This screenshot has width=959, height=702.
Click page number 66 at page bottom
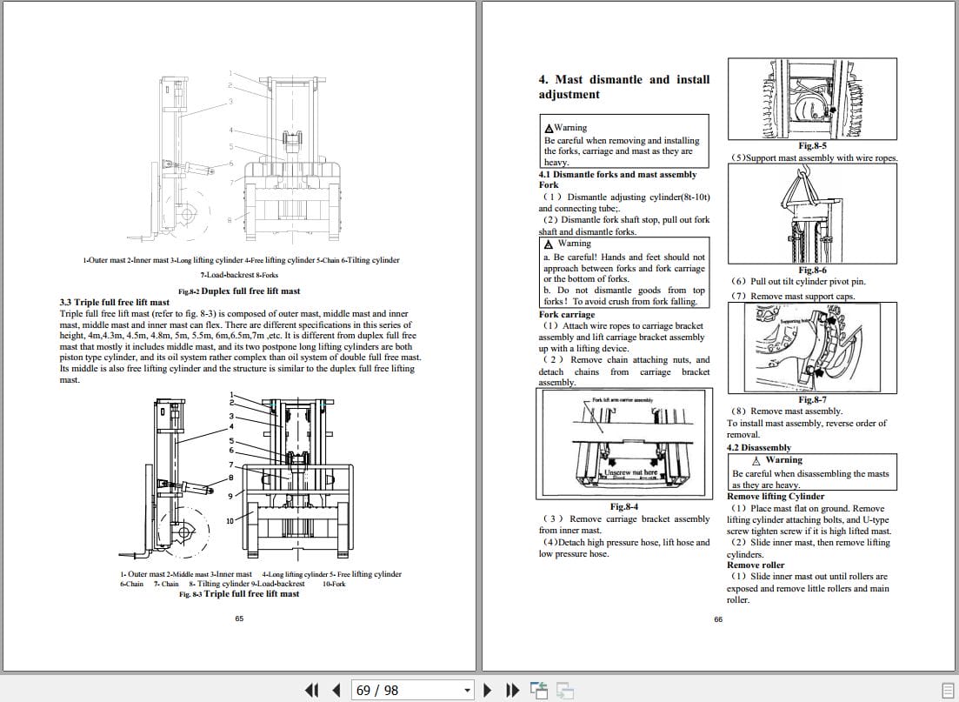coord(718,619)
